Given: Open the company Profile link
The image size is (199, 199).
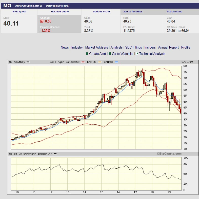Looking at the screenshot, I should 186,48.
